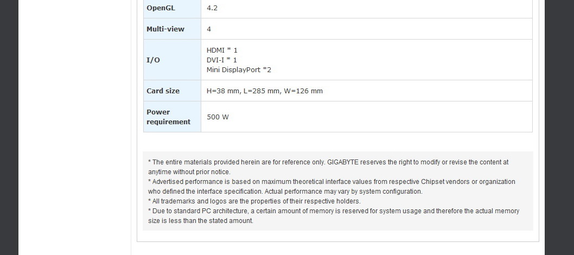Click the 'anytime without prior notice' line
The height and width of the screenshot is (255, 574).
pyautogui.click(x=189, y=172)
